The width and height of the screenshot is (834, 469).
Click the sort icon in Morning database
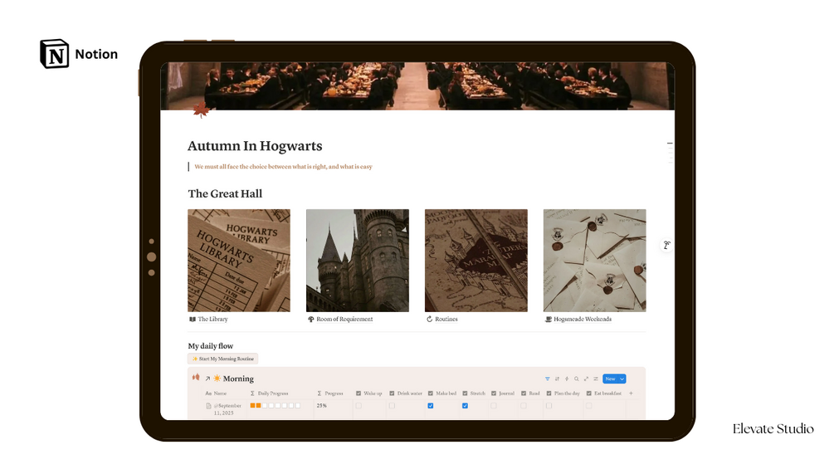coord(557,379)
